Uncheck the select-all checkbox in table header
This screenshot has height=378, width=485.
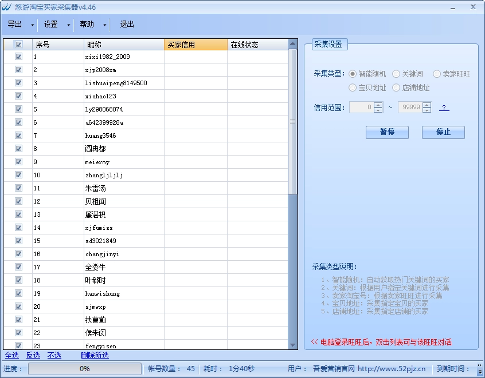click(19, 44)
